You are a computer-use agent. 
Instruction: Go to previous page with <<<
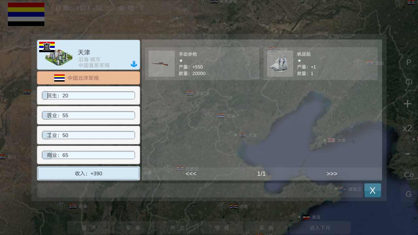click(191, 174)
